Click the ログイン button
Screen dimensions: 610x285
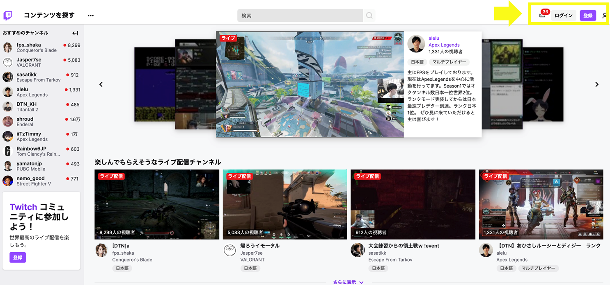563,16
